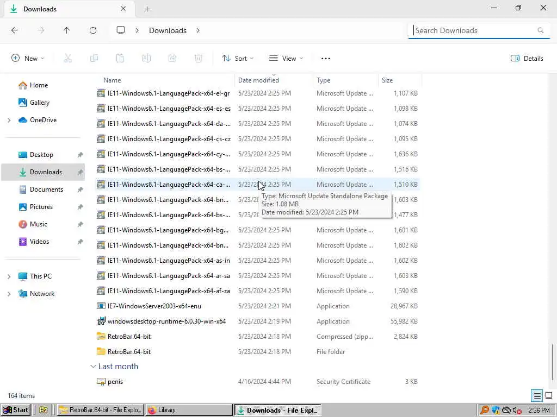Click the magnifier icon in search box

[x=540, y=30]
